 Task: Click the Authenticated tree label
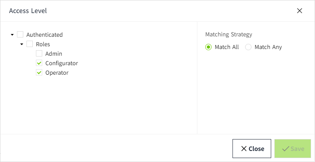(x=45, y=35)
